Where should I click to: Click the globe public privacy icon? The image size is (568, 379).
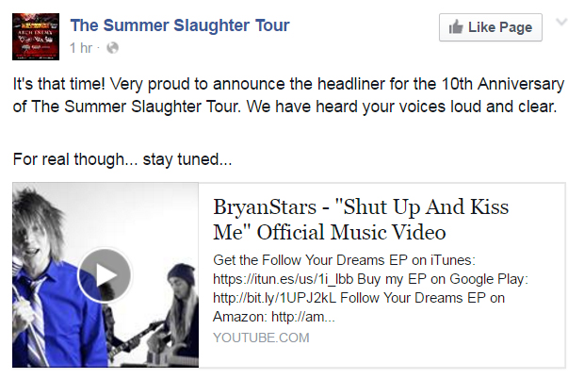(x=113, y=46)
